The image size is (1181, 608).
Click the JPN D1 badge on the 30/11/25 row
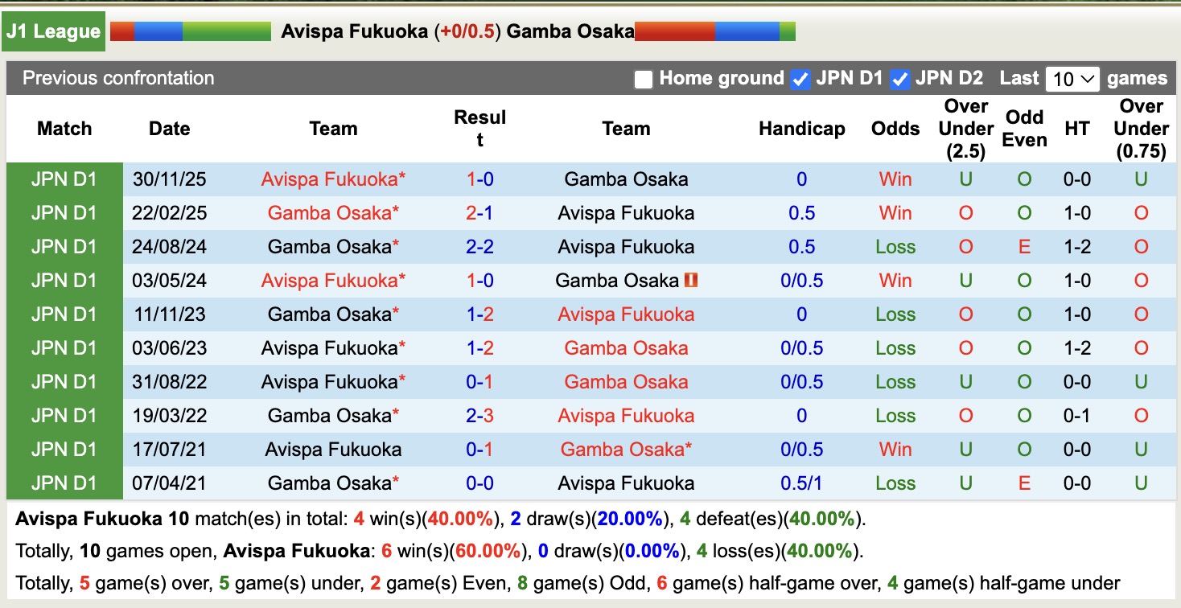pyautogui.click(x=64, y=179)
